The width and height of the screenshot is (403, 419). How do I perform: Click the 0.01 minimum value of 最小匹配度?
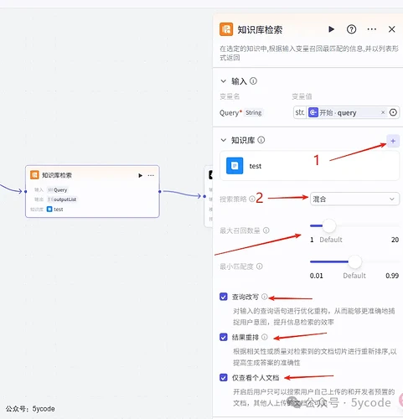317,276
